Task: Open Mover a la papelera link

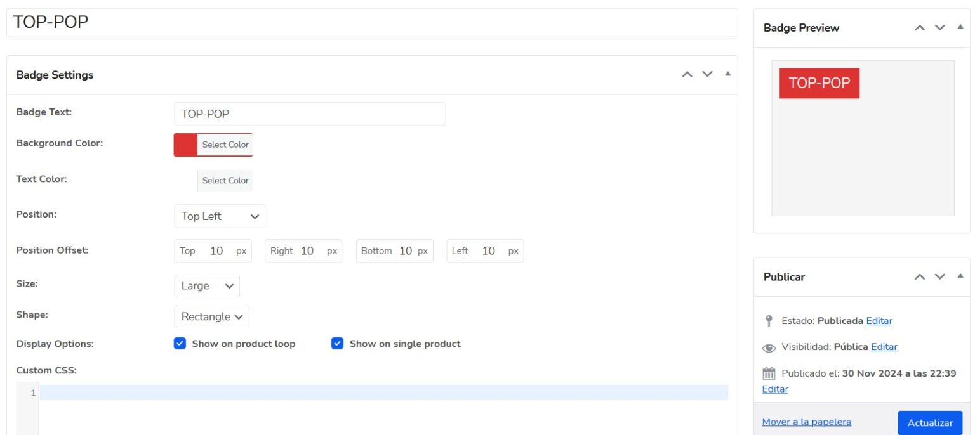Action: click(806, 422)
